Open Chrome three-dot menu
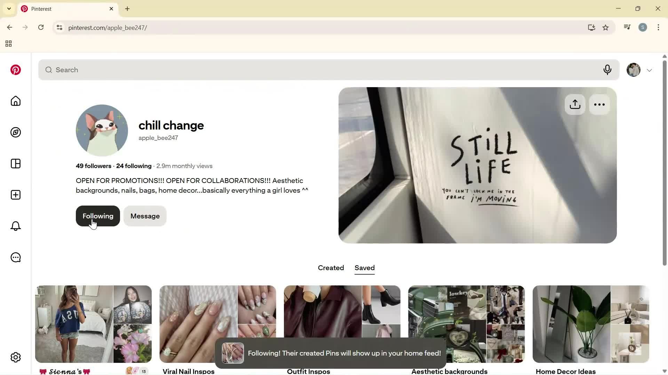Image resolution: width=668 pixels, height=375 pixels. coord(658,27)
